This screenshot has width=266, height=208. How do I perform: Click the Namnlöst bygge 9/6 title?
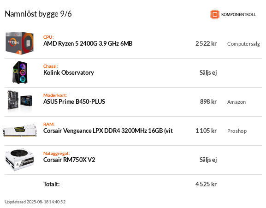pyautogui.click(x=38, y=14)
